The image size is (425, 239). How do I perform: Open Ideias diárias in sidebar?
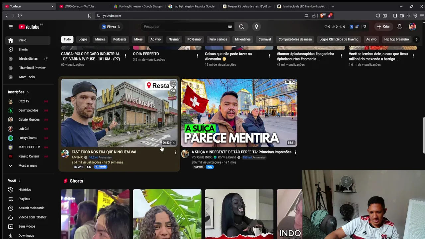[x=28, y=59]
